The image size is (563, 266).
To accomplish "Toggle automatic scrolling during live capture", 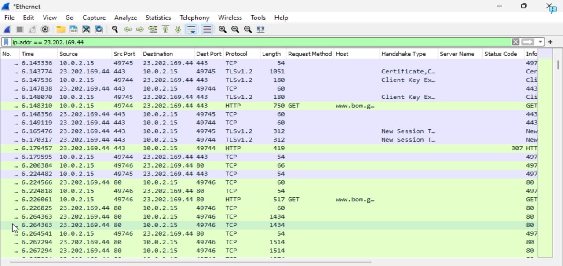I will click(x=191, y=29).
